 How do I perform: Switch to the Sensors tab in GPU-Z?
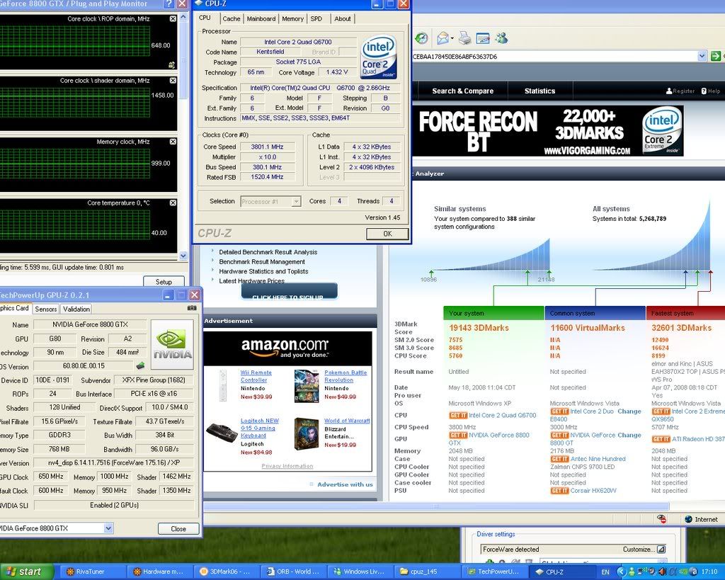pyautogui.click(x=46, y=309)
